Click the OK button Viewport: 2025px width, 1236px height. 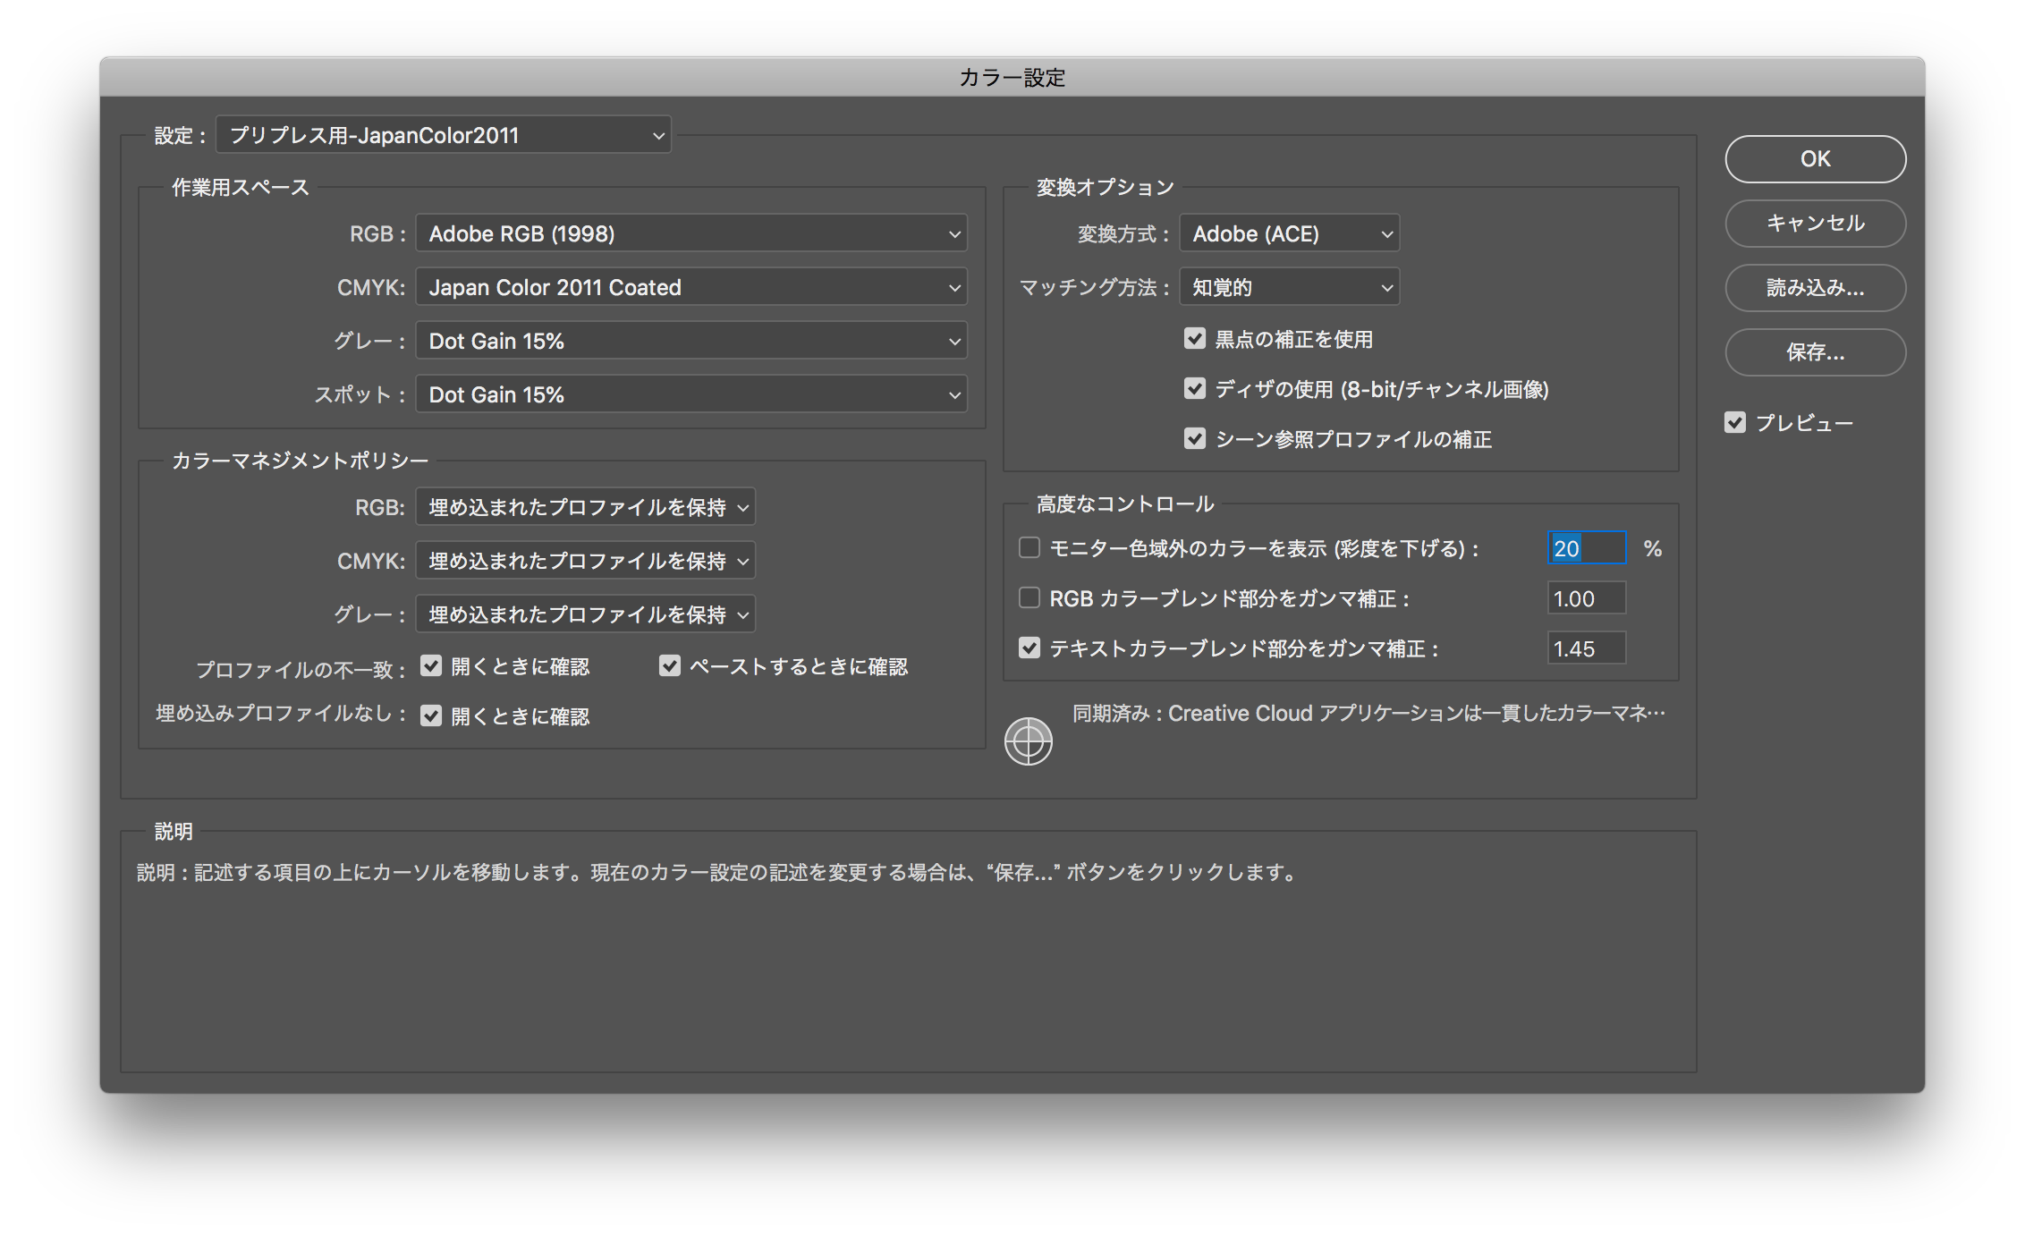1815,159
